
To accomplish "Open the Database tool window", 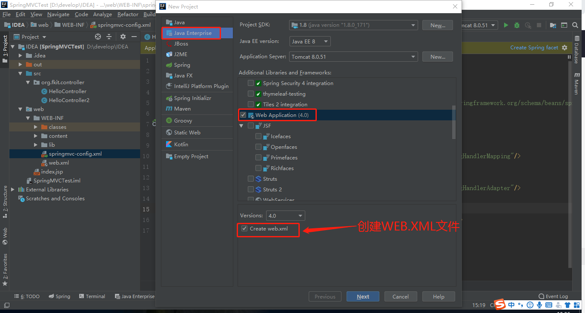I will click(x=576, y=51).
